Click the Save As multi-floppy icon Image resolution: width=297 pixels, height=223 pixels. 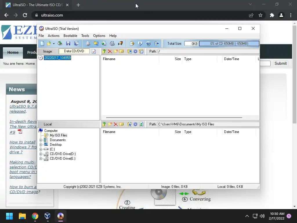tap(76, 44)
